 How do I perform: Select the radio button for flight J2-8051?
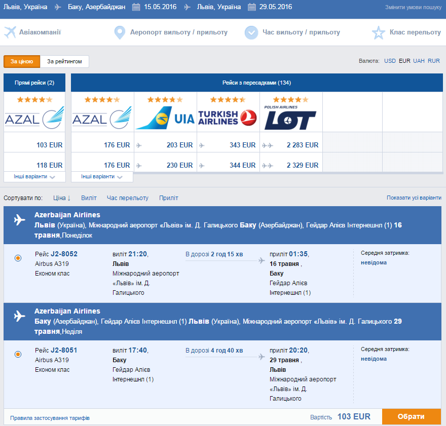pyautogui.click(x=18, y=355)
